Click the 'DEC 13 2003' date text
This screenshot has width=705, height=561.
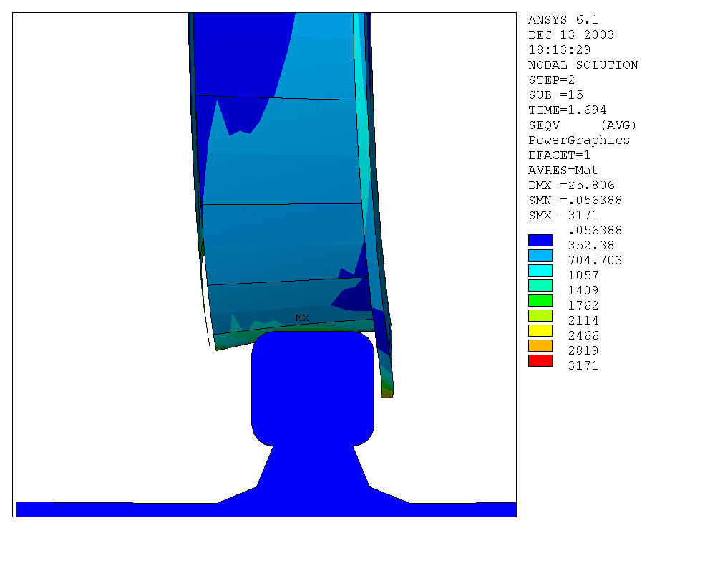tap(571, 34)
